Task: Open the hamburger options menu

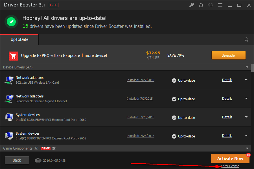Action: tap(220, 5)
